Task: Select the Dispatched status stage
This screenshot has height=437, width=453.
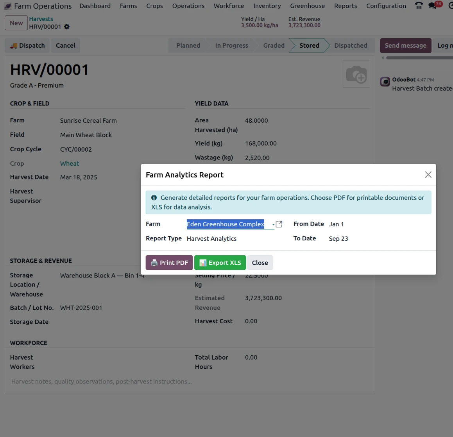Action: [x=351, y=45]
